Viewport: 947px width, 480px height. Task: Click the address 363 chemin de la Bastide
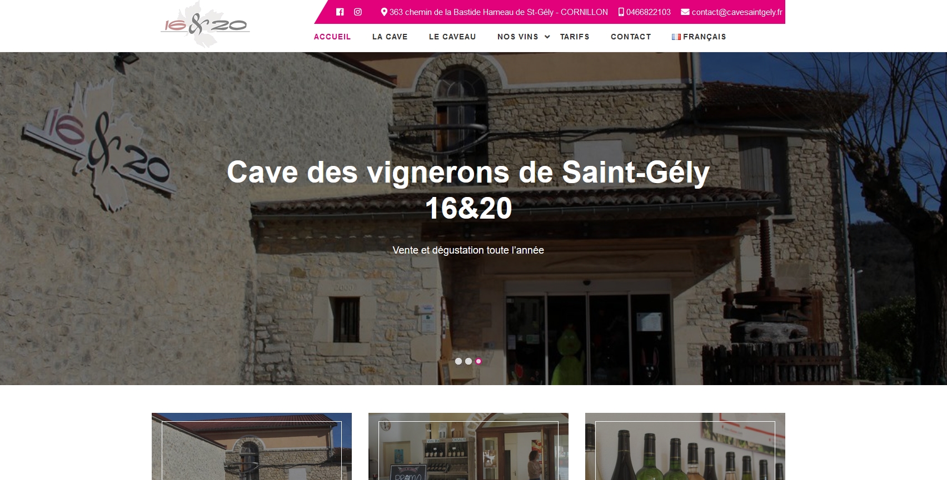tap(499, 12)
